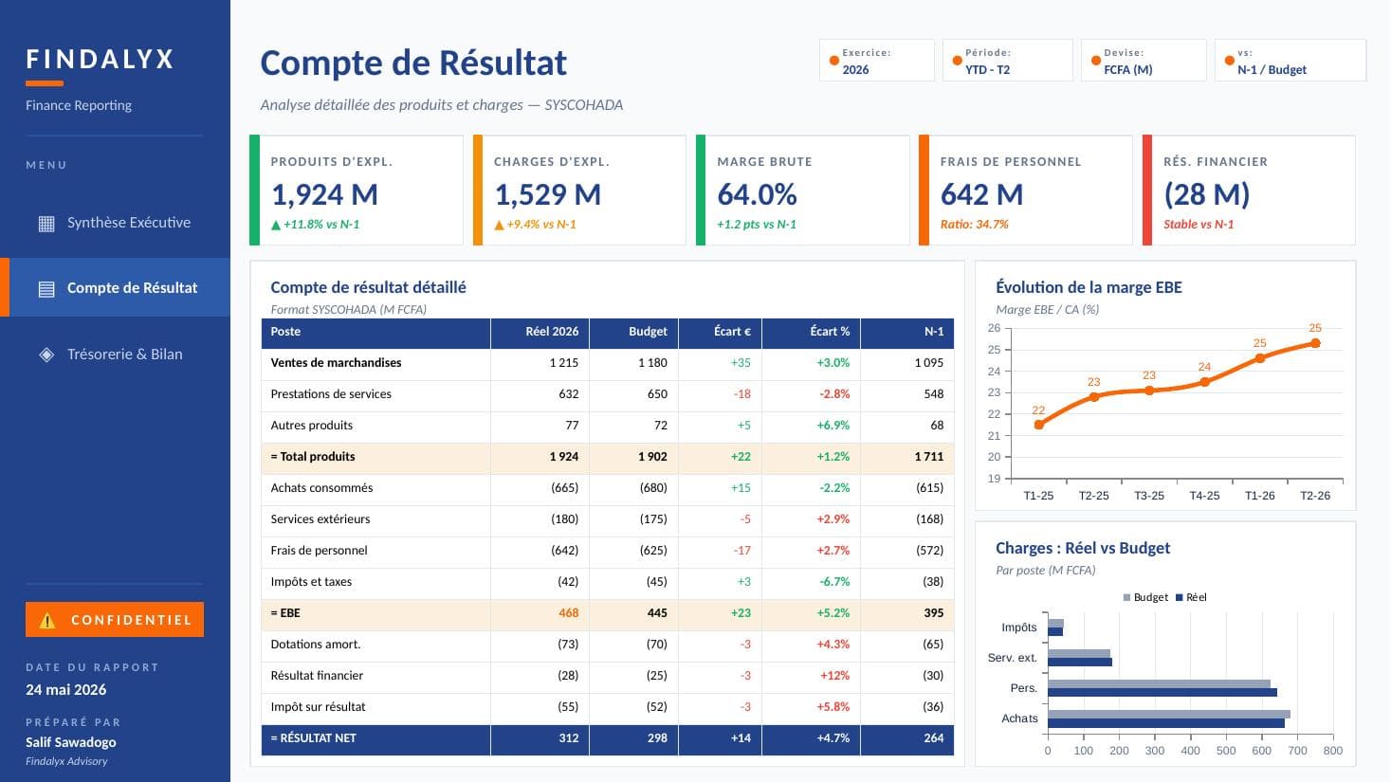Screen dimensions: 1391x782
Task: Select the Prestations de services row label
Action: 331,394
